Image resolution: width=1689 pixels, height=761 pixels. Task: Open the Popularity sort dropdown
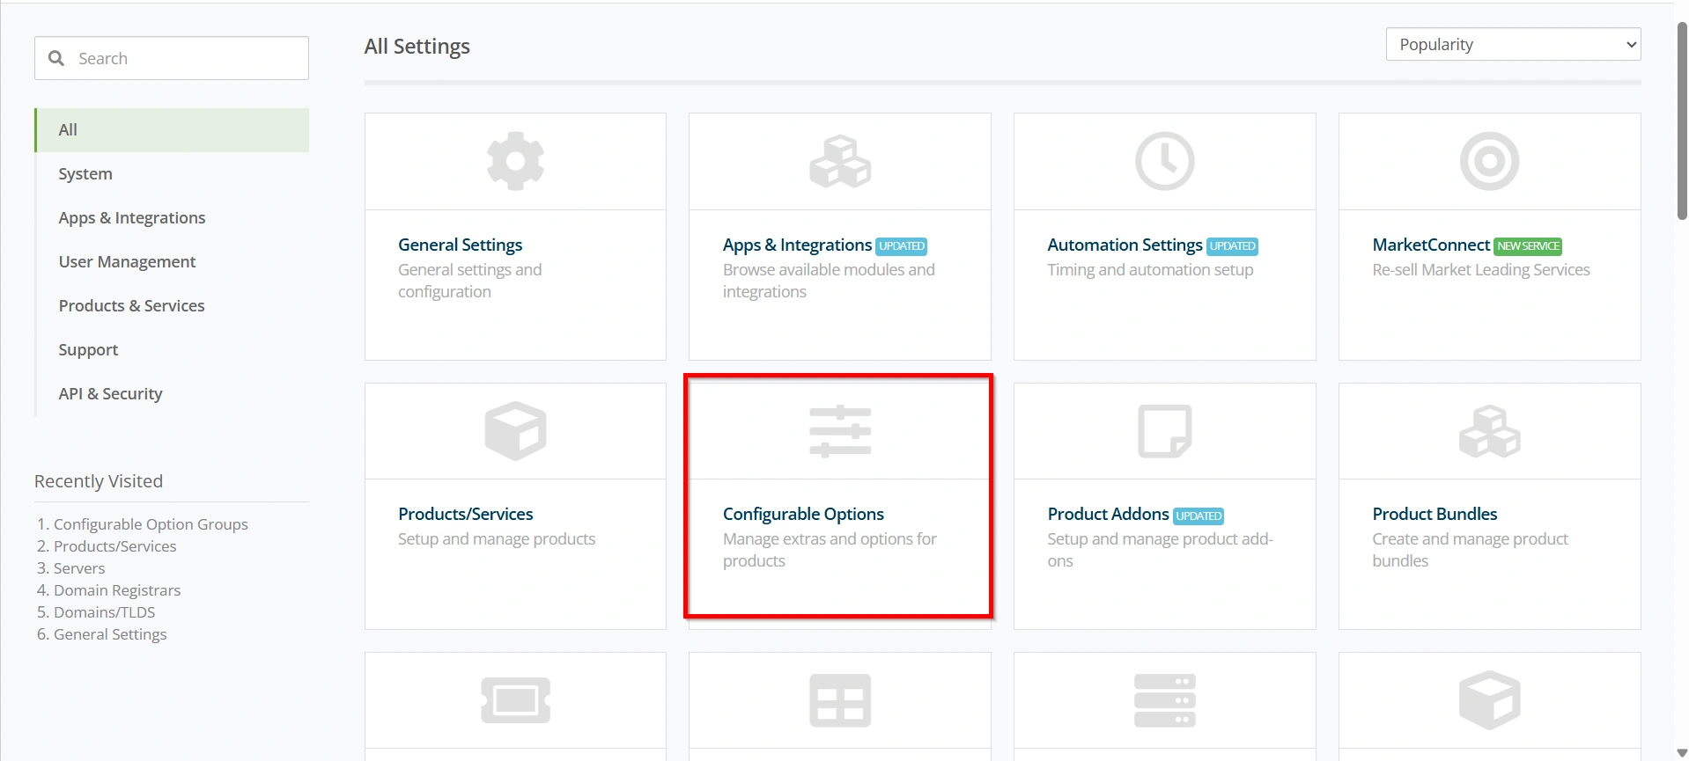[1513, 44]
